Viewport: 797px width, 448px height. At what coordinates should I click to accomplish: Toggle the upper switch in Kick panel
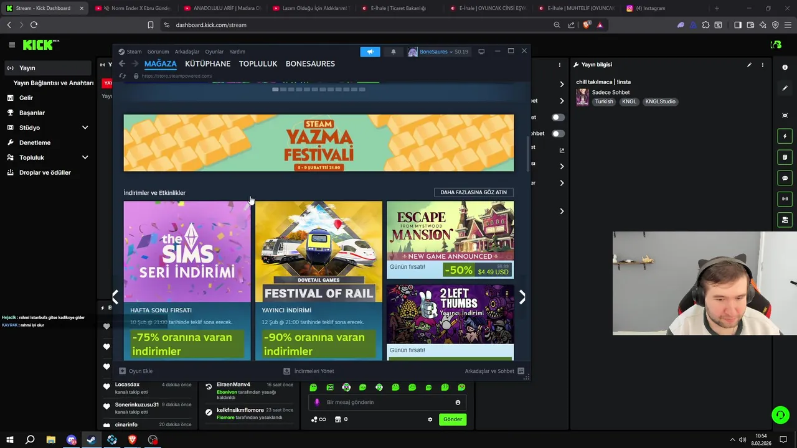pos(558,117)
